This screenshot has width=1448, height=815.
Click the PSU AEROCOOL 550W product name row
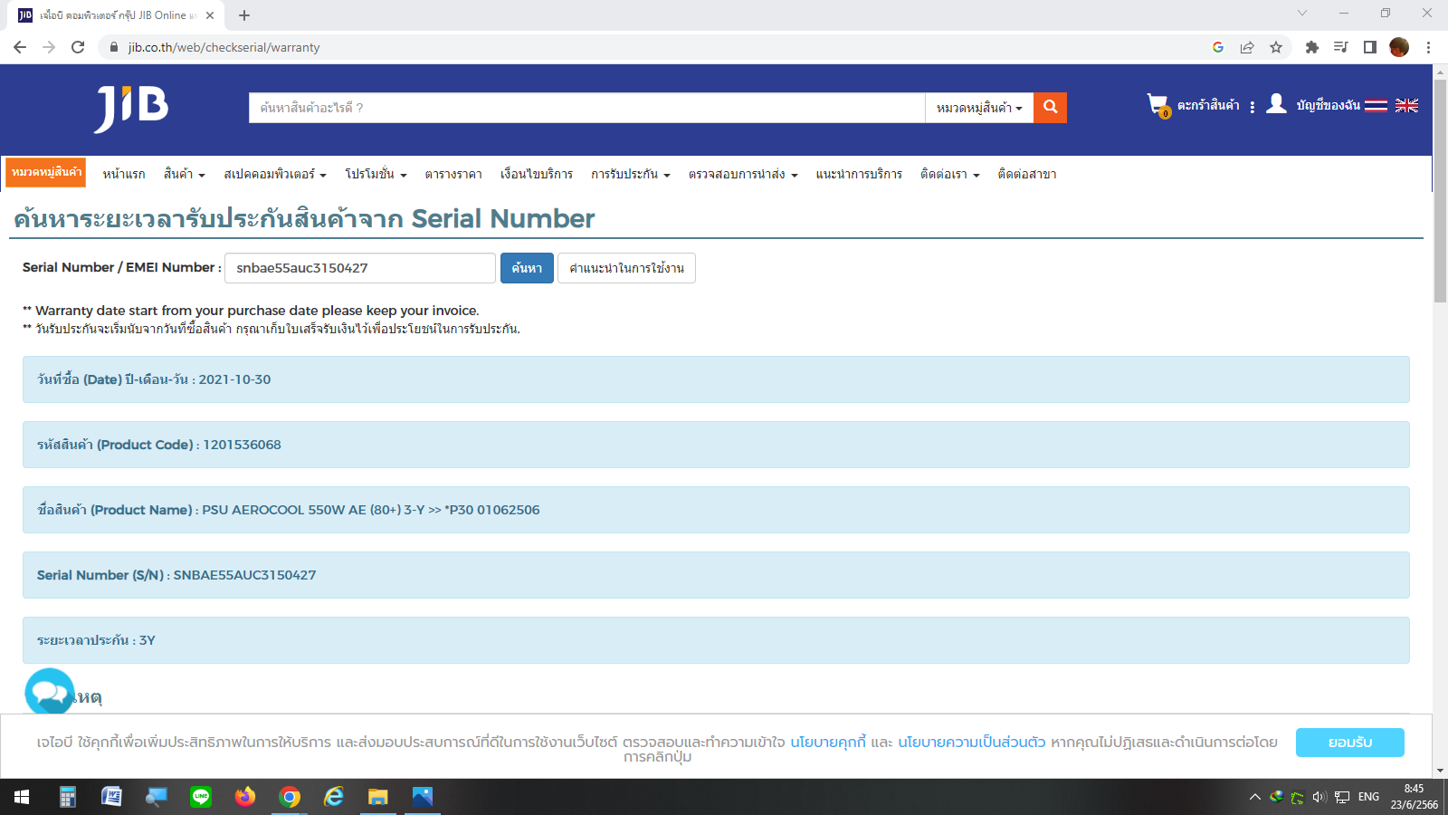716,510
